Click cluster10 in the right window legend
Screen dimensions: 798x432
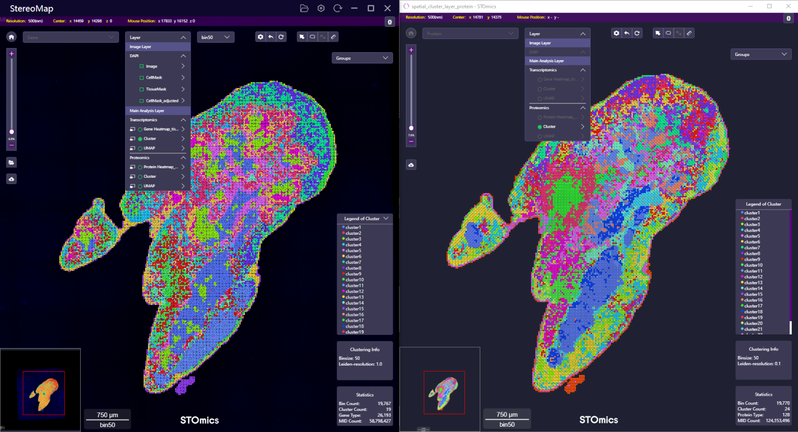[753, 265]
